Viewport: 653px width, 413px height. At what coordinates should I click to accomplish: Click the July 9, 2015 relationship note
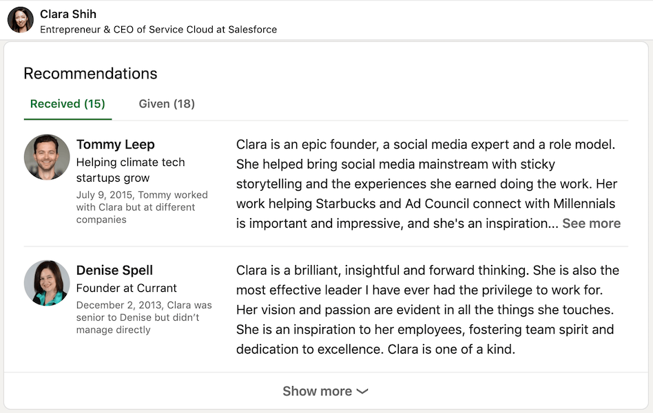click(142, 207)
